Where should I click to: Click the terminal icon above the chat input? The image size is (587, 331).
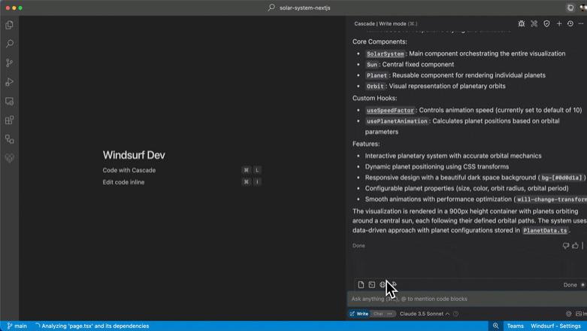click(x=372, y=285)
